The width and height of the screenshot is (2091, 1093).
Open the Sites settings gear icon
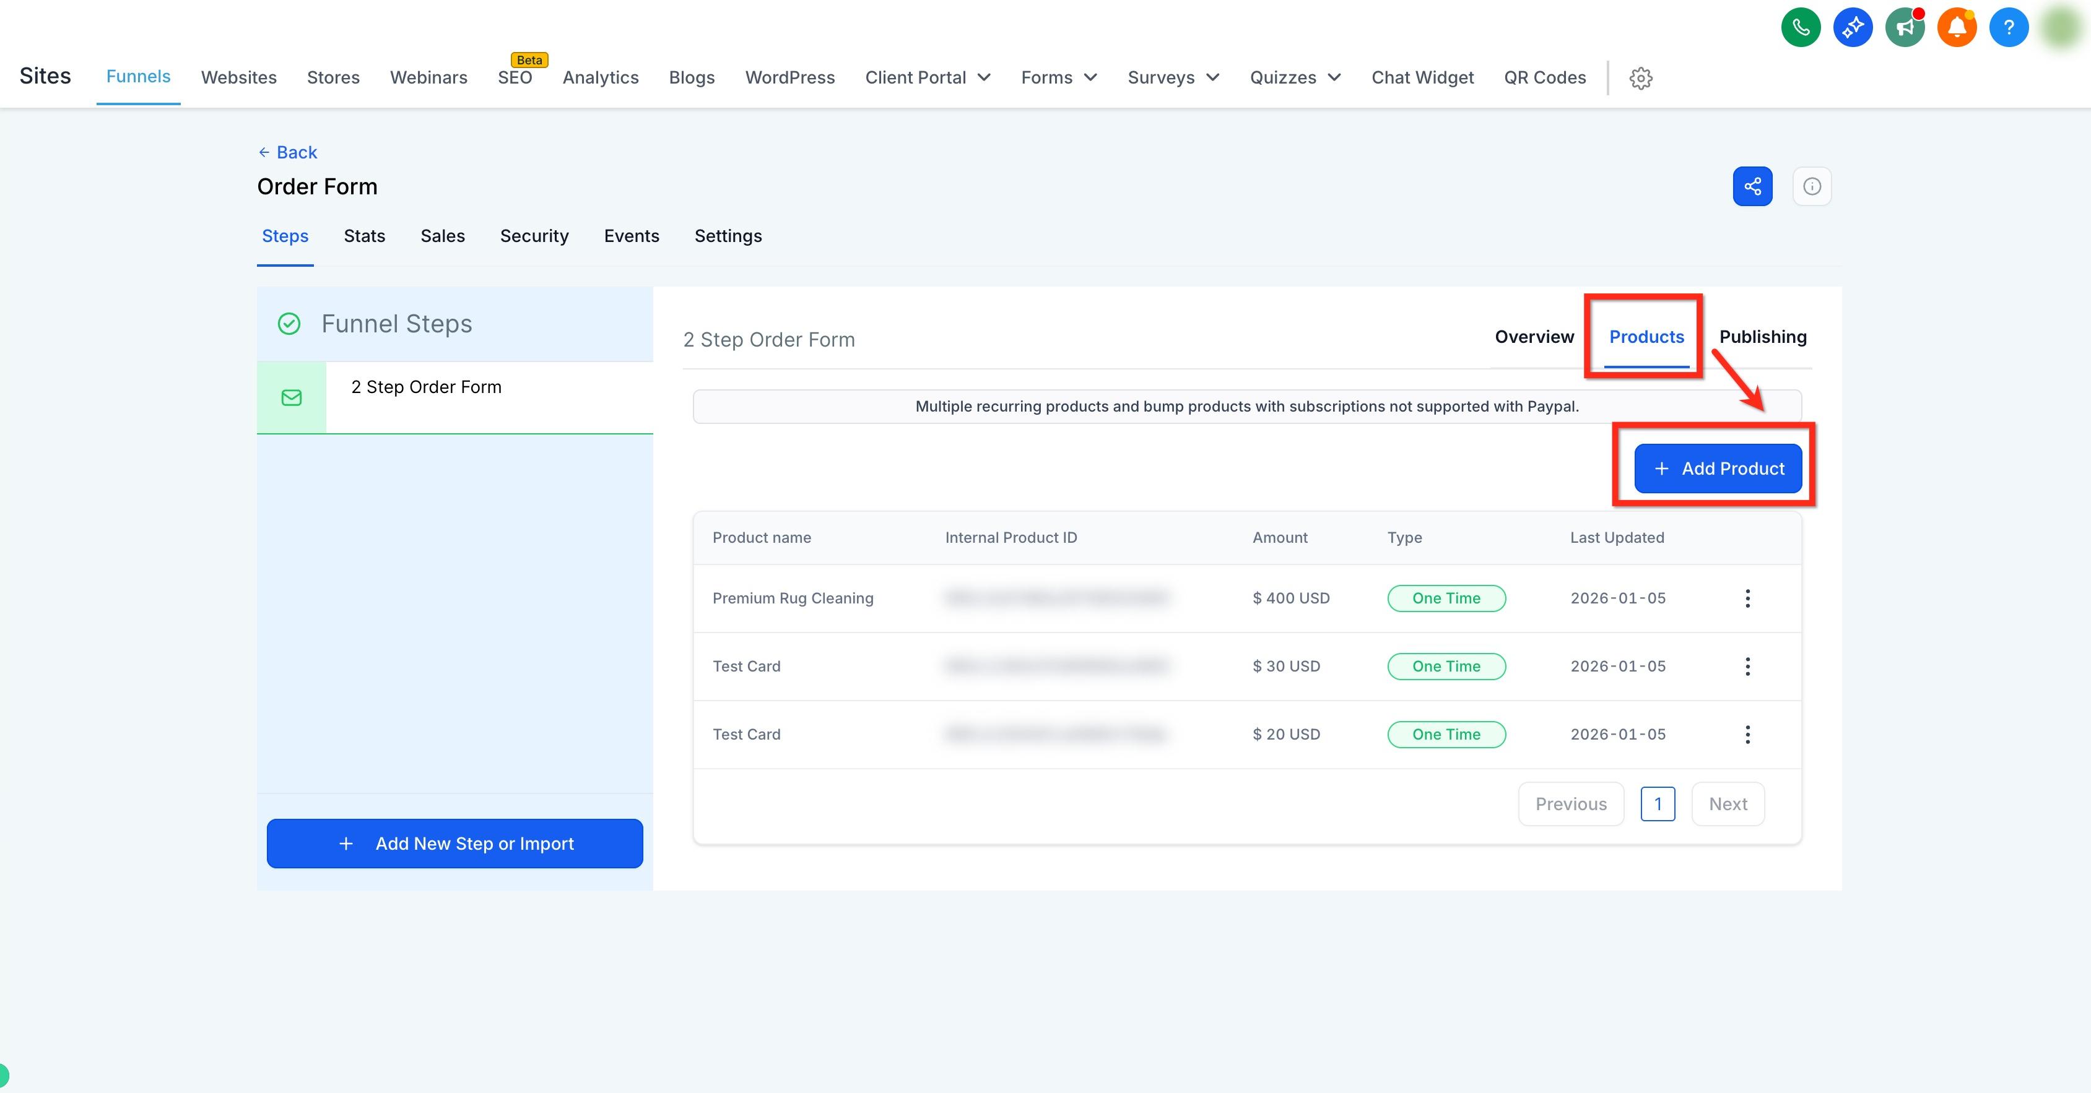(1640, 78)
